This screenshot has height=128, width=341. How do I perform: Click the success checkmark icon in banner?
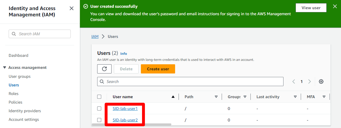coord(86,7)
